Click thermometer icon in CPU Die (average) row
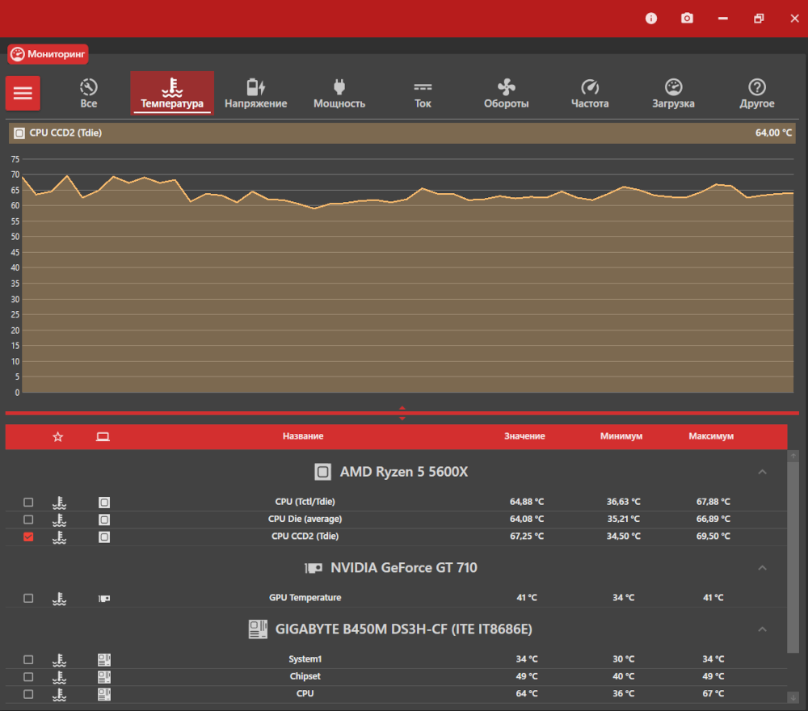The height and width of the screenshot is (711, 808). 59,520
